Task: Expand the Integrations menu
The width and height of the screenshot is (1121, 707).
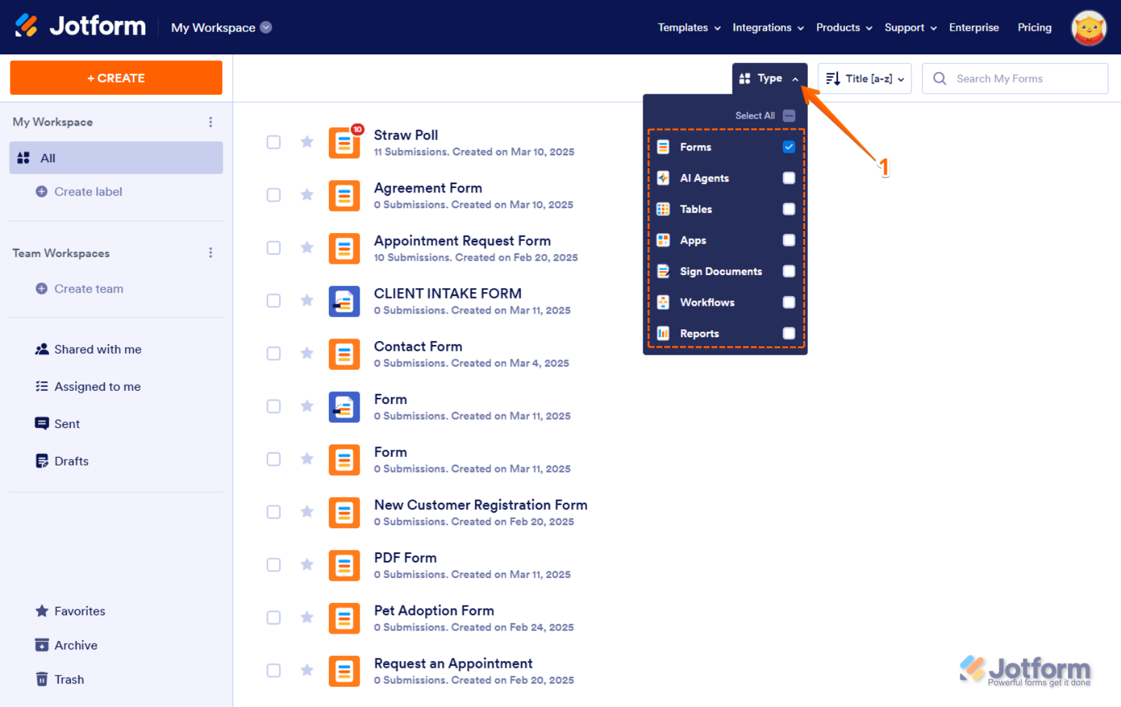Action: click(768, 27)
